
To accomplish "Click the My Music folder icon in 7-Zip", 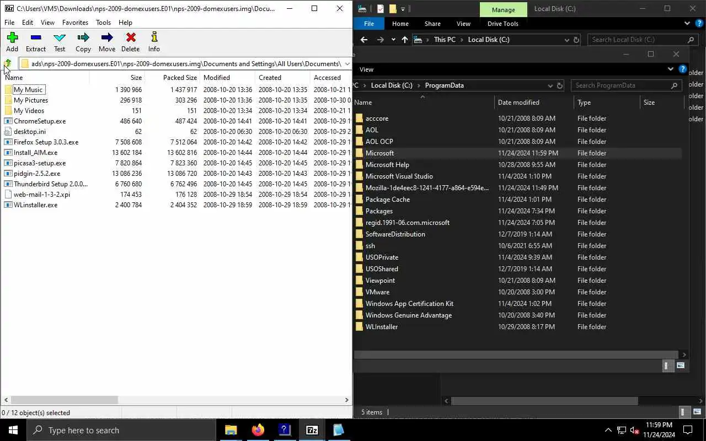I will coord(8,89).
